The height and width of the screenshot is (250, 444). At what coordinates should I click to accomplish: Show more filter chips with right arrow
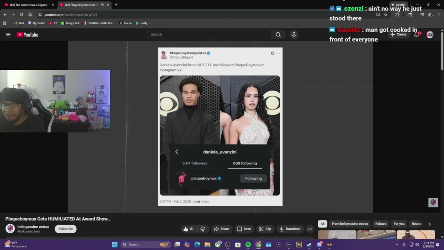pos(429,224)
